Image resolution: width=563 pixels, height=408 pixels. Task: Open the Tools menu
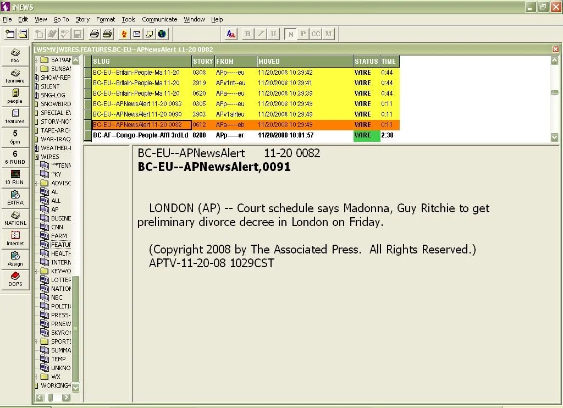click(129, 19)
